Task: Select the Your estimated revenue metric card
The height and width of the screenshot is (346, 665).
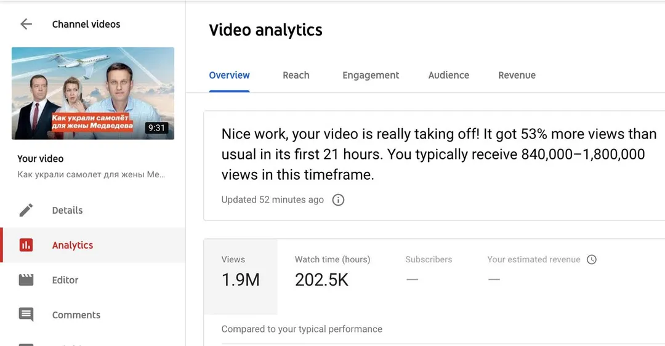Action: point(542,276)
